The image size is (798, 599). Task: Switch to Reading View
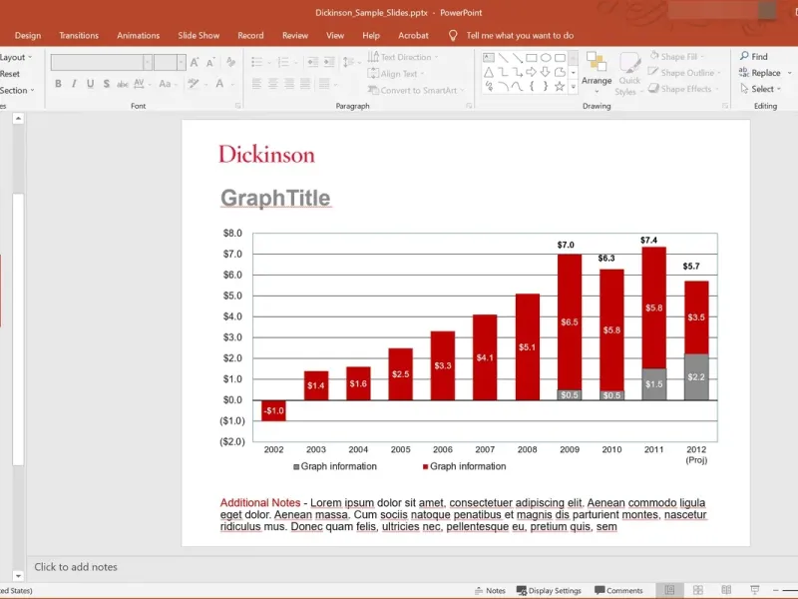[x=726, y=590]
